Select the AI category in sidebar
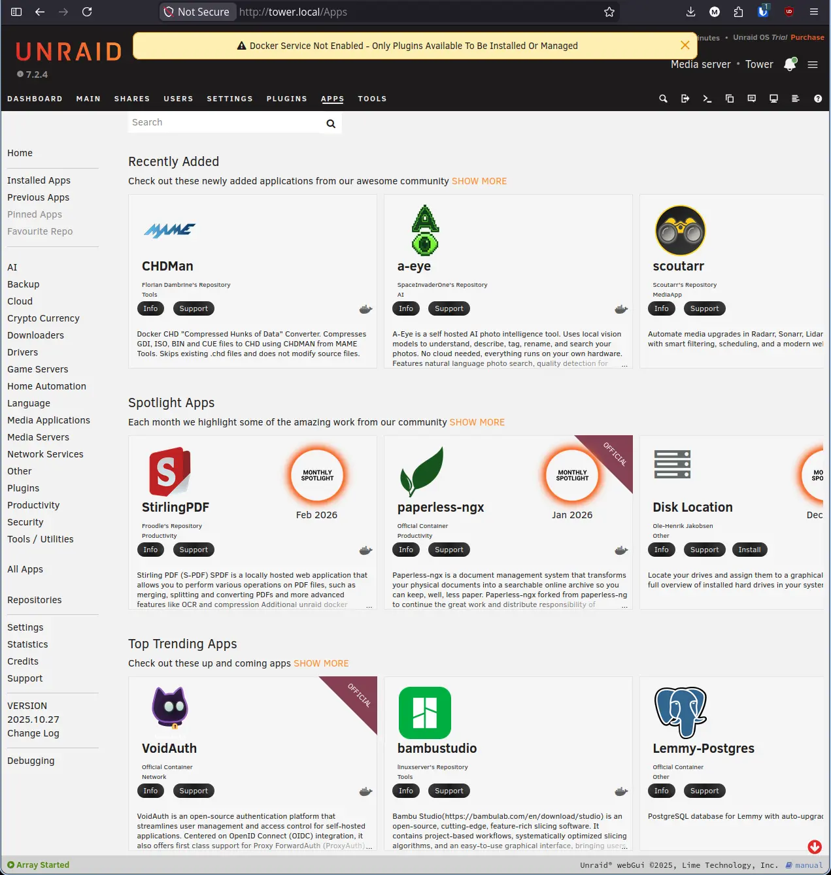This screenshot has height=875, width=831. (12, 267)
